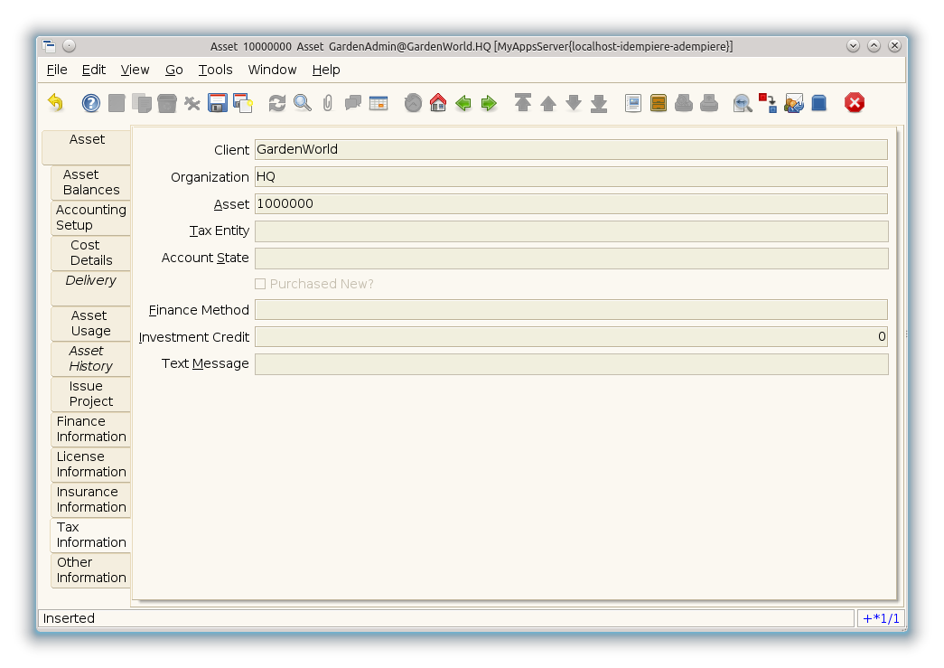Screen dimensions: 944x668
Task: Select the Insurance Information tab
Action: click(x=91, y=500)
